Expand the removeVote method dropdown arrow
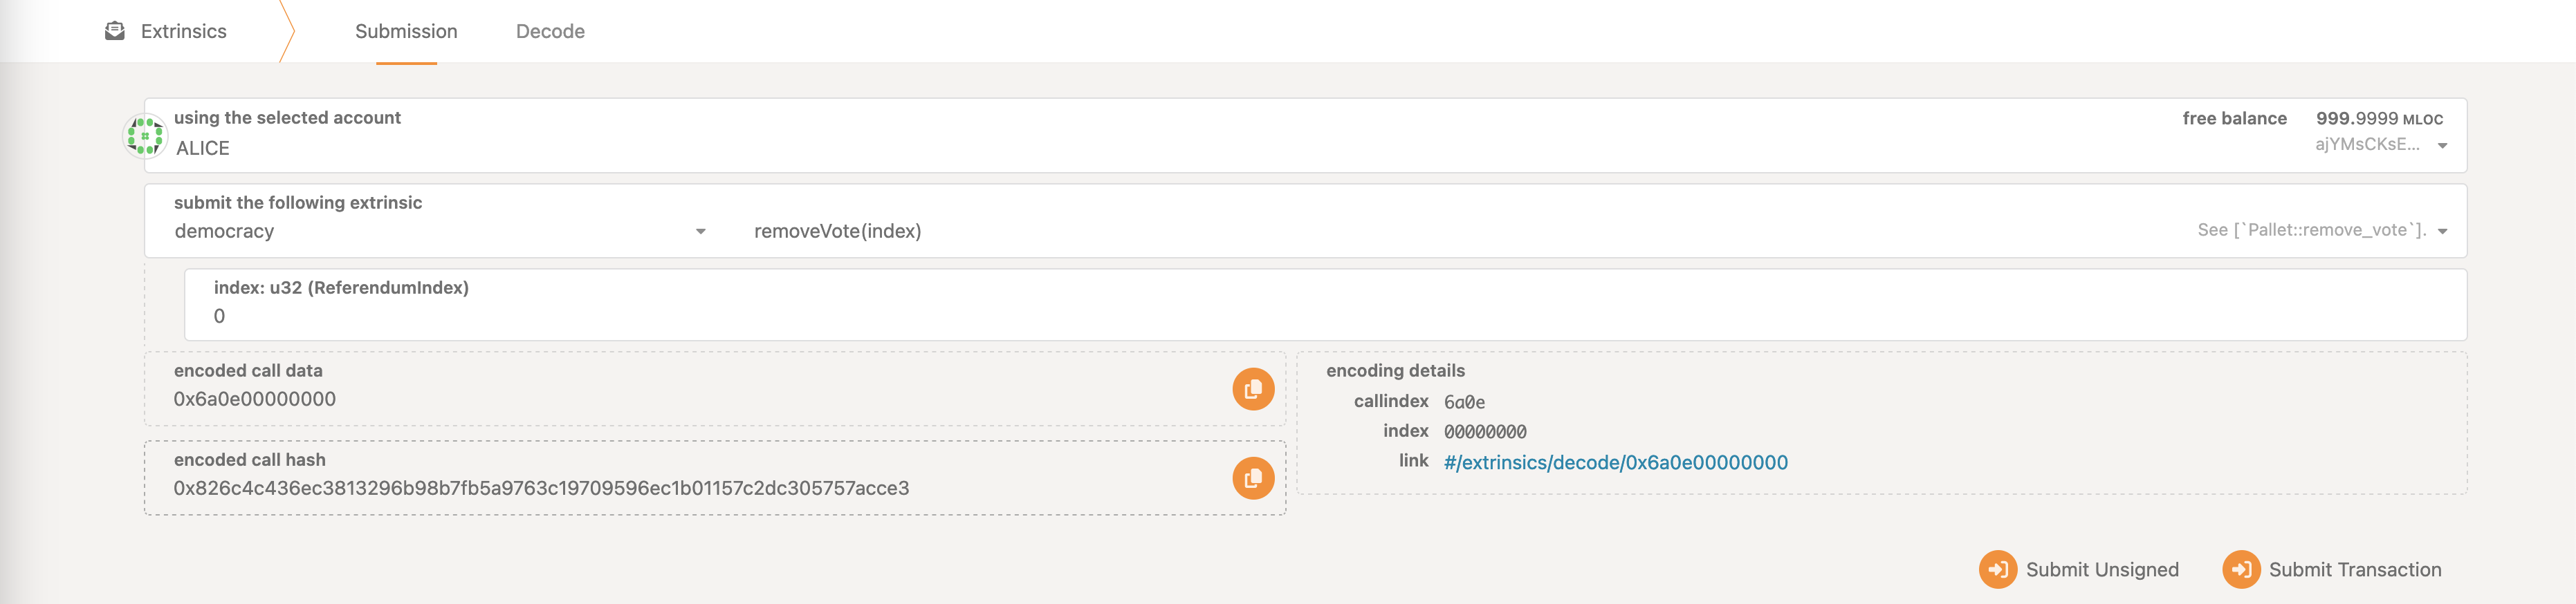2576x604 pixels. pyautogui.click(x=2442, y=232)
